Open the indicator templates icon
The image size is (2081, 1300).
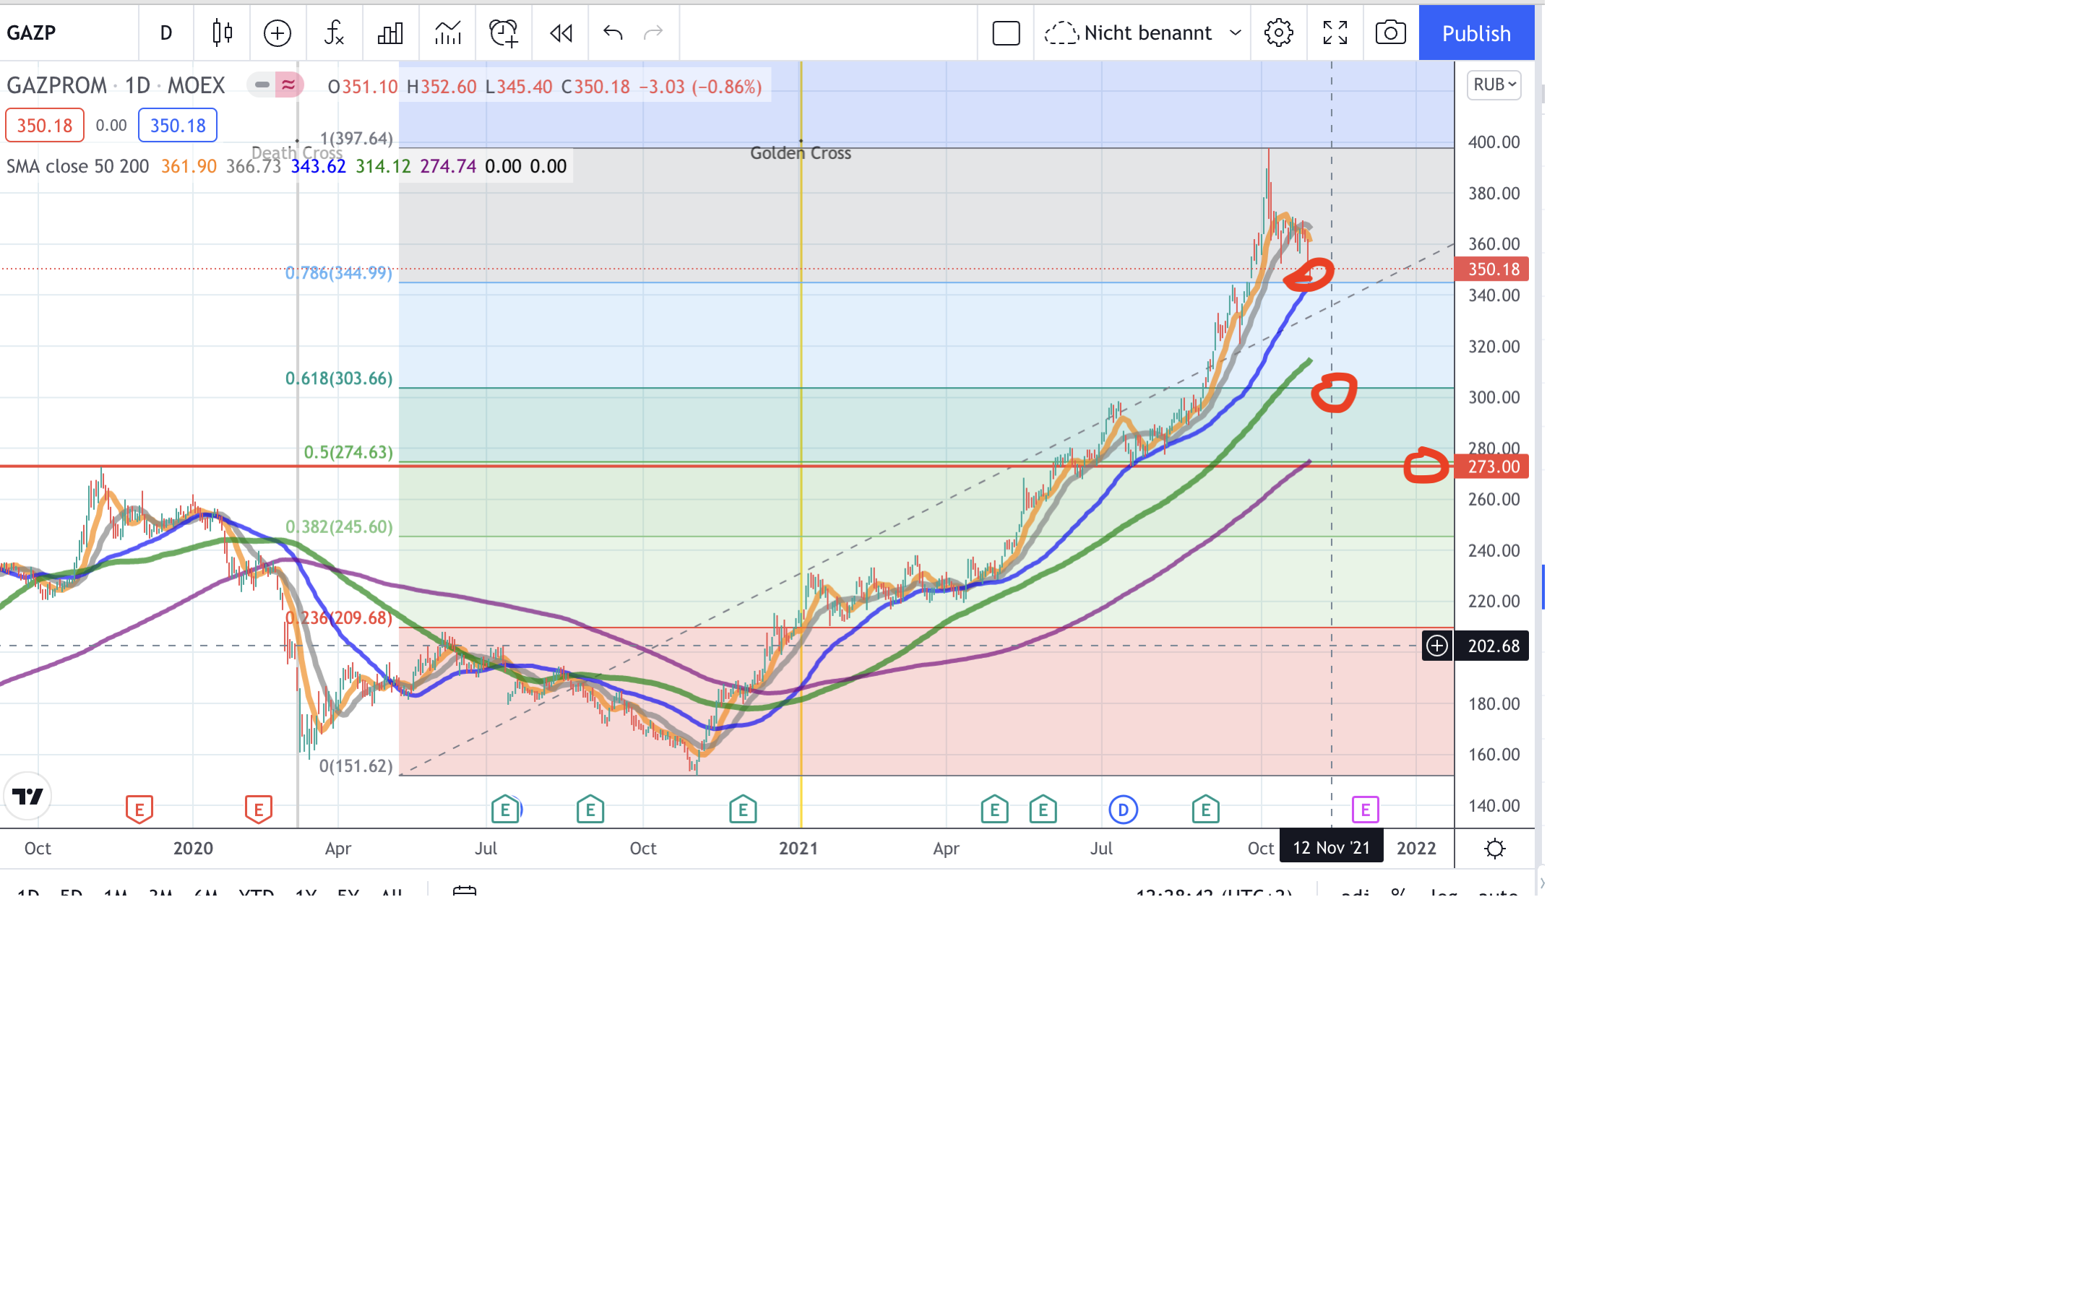447,33
